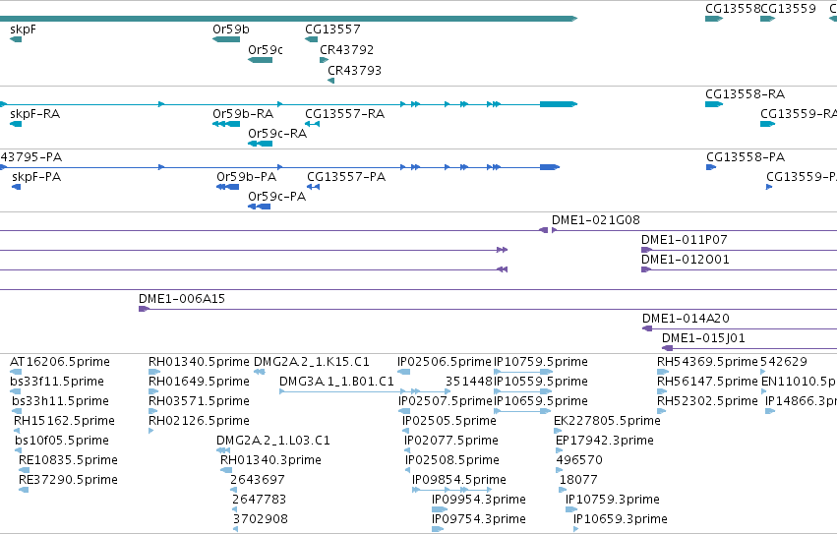Select EST EP17942.3prime
The image size is (837, 534).
click(559, 450)
